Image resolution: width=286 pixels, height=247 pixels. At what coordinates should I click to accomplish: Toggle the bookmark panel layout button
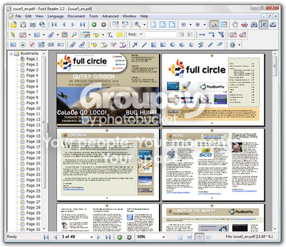[214, 25]
